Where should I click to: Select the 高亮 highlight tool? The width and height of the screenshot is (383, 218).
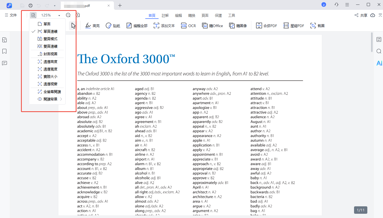tap(92, 26)
